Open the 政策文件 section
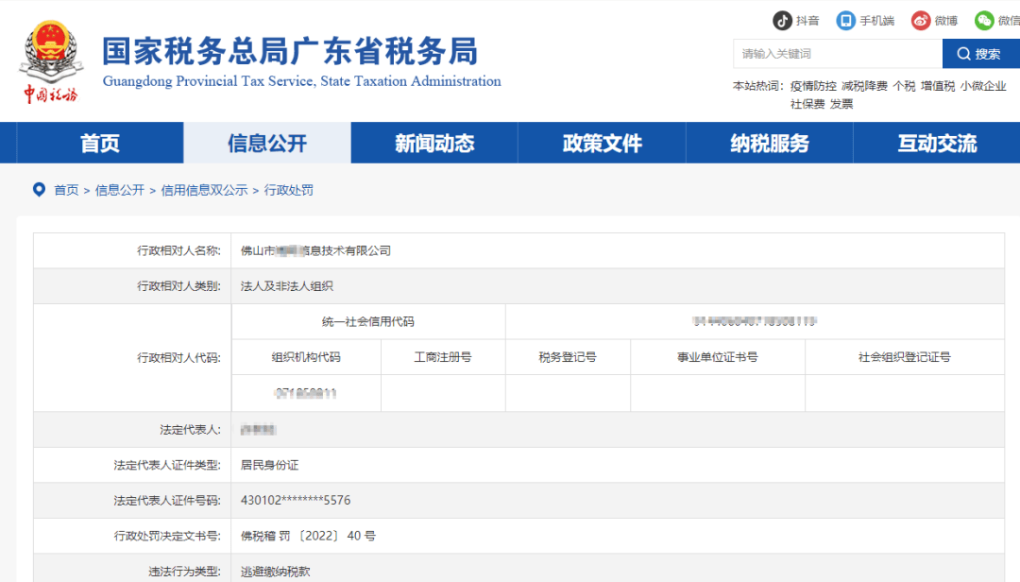Screen dimensions: 1020x582 (x=602, y=142)
